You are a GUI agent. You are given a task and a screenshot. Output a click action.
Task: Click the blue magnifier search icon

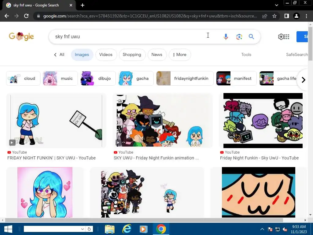251,37
